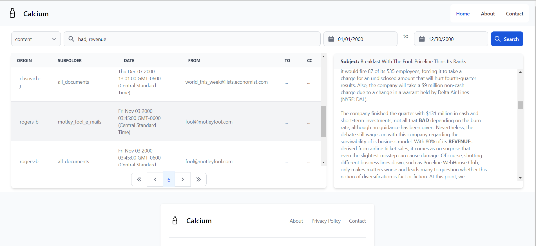Open the Contact page in header
Image resolution: width=536 pixels, height=246 pixels.
tap(514, 14)
